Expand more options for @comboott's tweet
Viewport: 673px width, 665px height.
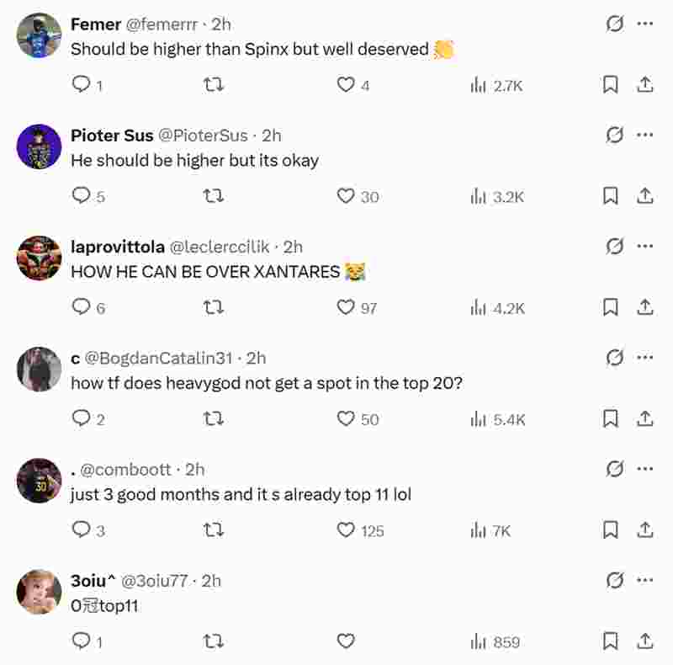click(x=645, y=469)
